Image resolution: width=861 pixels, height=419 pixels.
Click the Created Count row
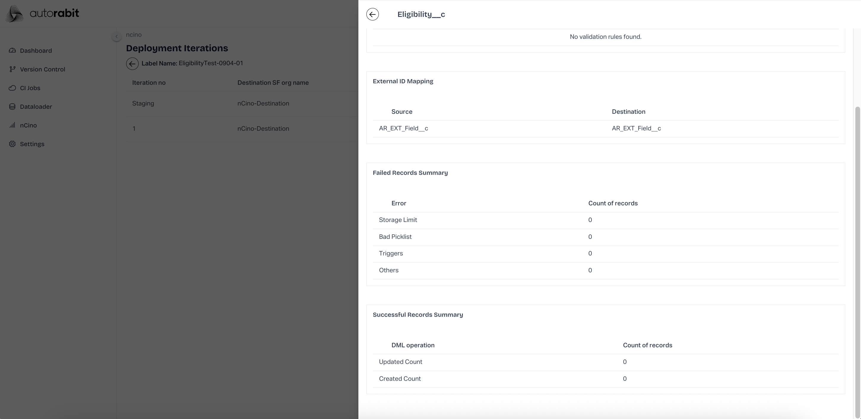click(400, 379)
